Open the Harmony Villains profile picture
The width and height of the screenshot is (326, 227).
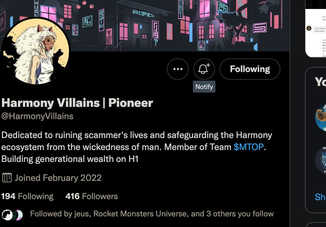36,51
